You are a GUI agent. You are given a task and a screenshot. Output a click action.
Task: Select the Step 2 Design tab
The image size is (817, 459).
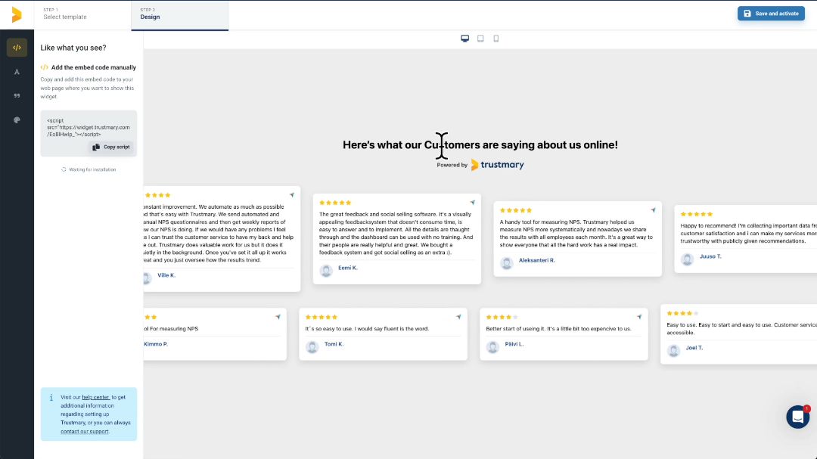pyautogui.click(x=179, y=14)
